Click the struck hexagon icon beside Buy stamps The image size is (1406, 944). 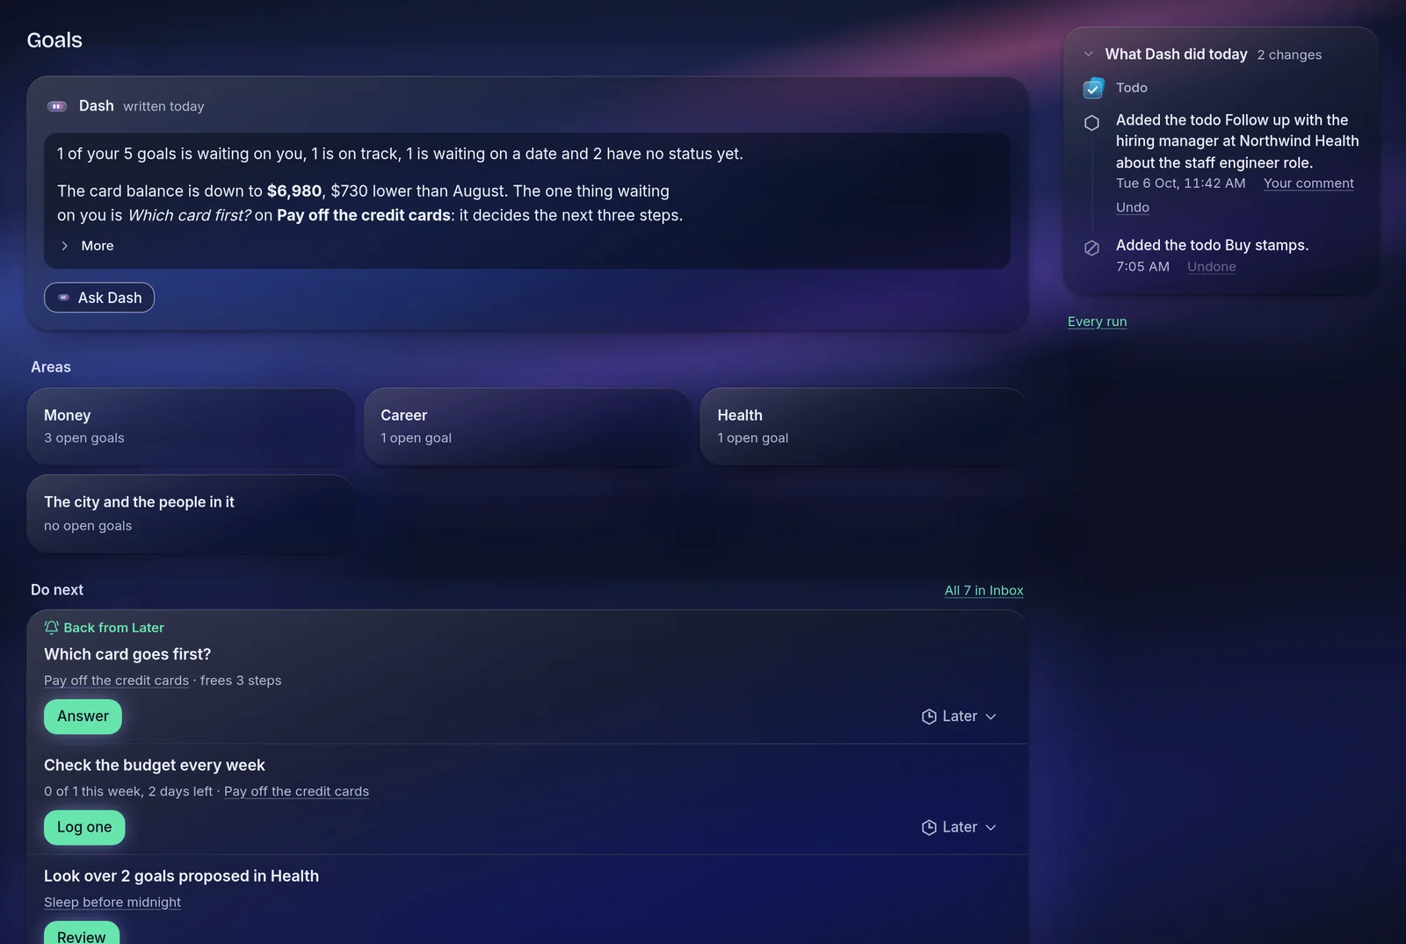pos(1091,248)
